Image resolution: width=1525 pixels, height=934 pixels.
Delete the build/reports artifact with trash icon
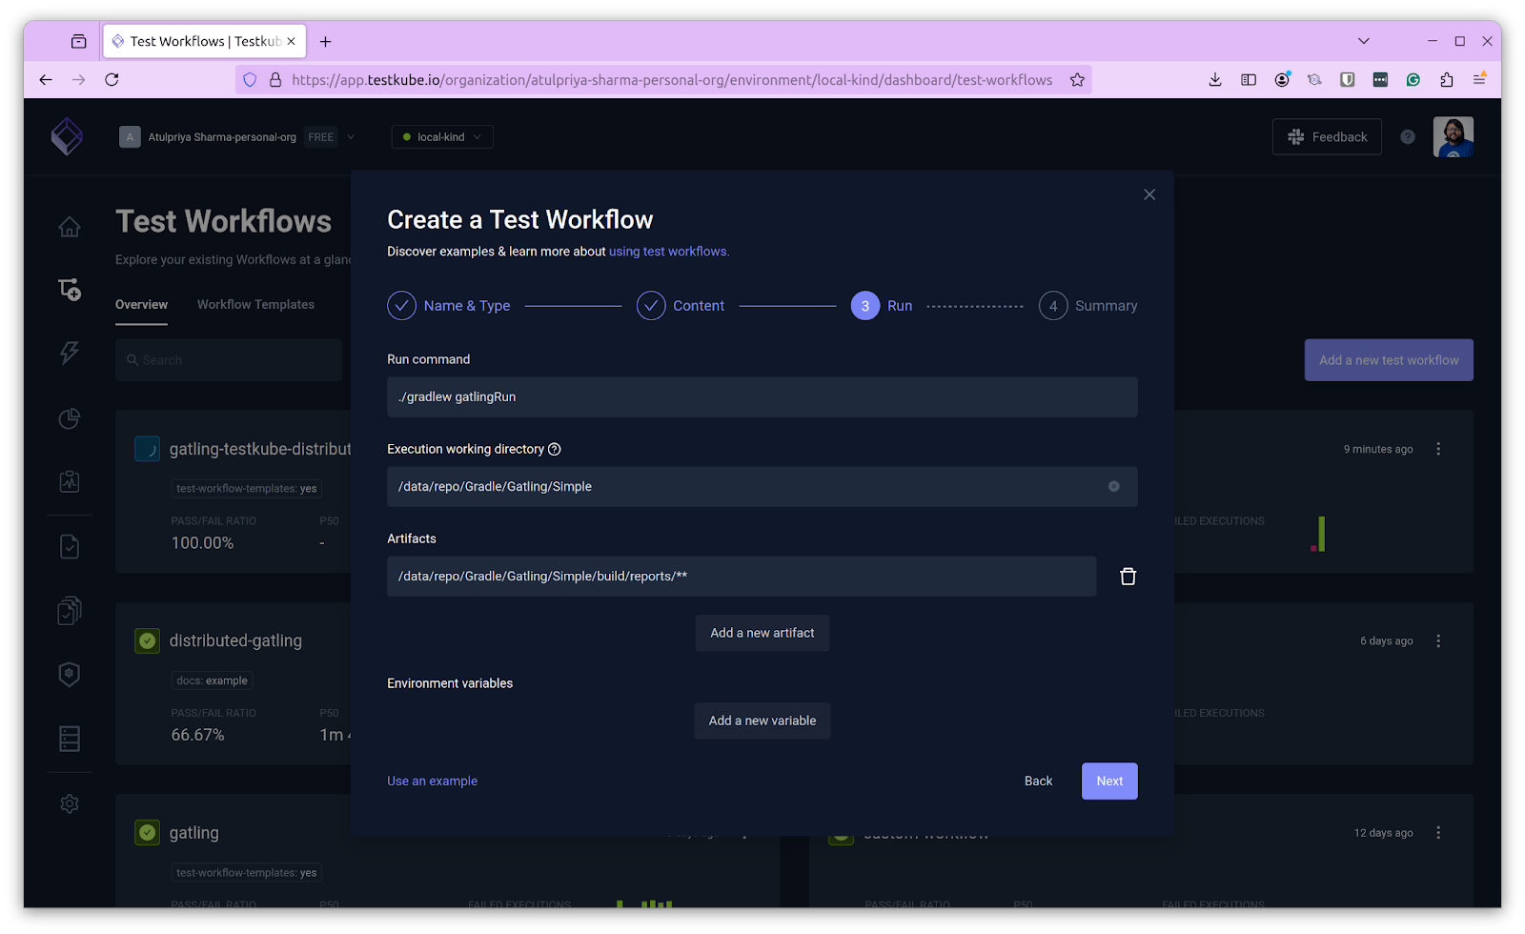tap(1128, 577)
